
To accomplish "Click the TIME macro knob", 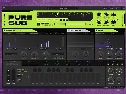I will (x=119, y=71).
